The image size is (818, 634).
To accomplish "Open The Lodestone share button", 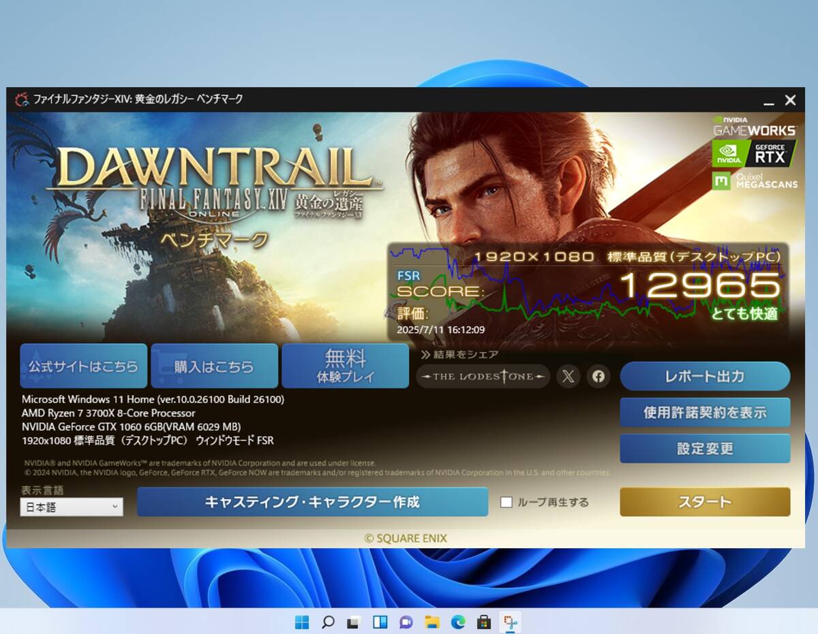I will [x=483, y=376].
